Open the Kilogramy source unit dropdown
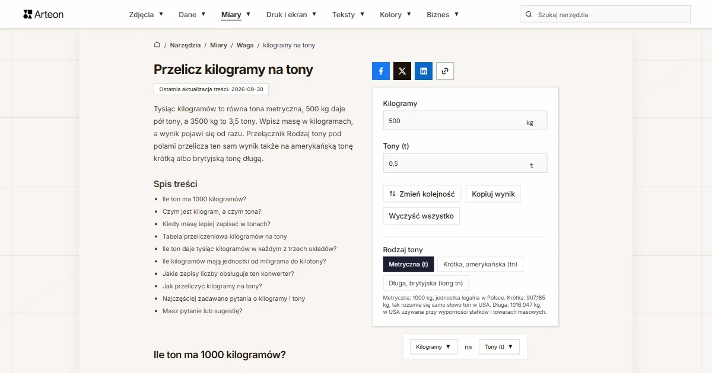 pyautogui.click(x=434, y=347)
